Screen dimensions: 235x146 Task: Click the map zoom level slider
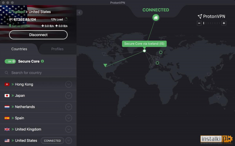211,23
